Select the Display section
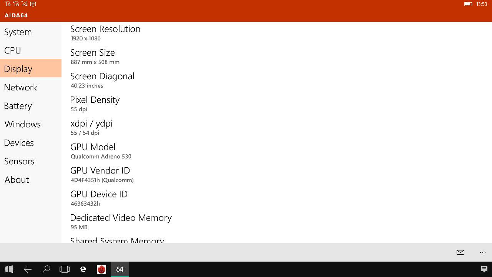The image size is (492, 277). (x=31, y=68)
